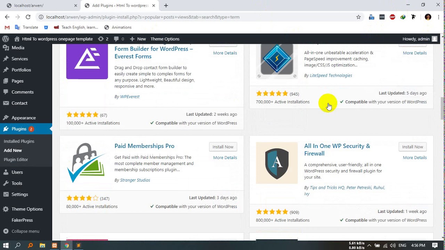The height and width of the screenshot is (250, 445).
Task: Expand the New content menu
Action: coord(138,39)
